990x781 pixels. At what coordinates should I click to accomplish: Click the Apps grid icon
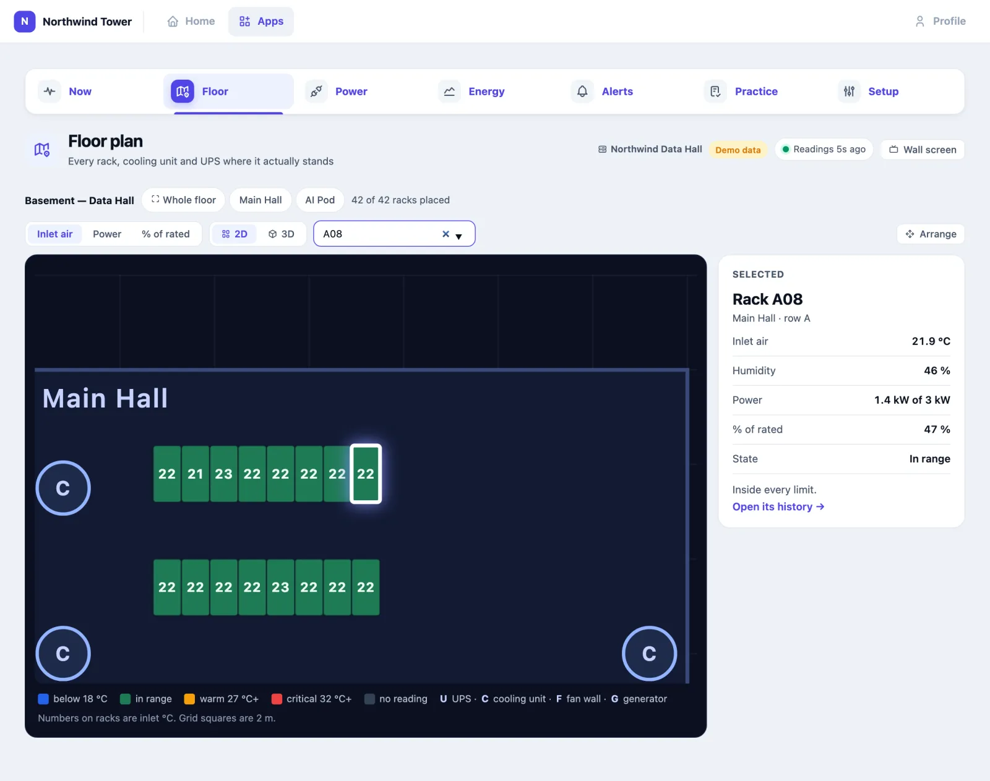245,22
